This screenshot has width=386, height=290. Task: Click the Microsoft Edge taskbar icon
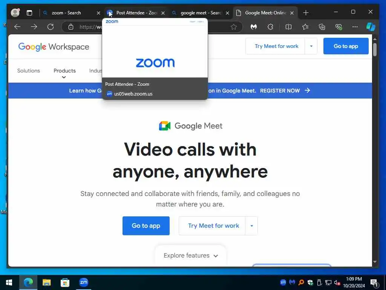tap(28, 282)
